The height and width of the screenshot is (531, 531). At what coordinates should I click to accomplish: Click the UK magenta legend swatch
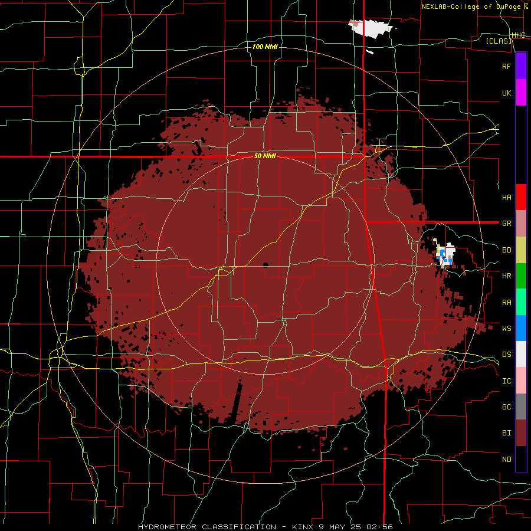point(521,93)
